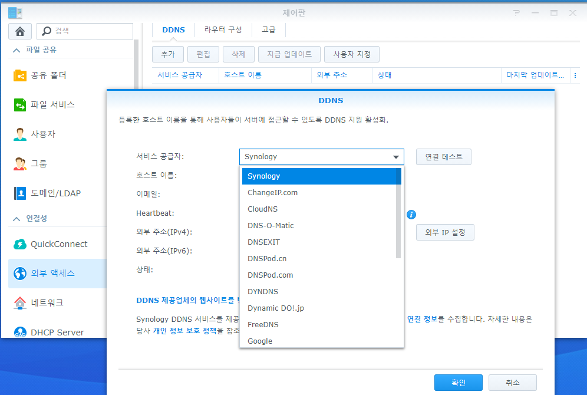This screenshot has width=587, height=395.
Task: Click 연결 테스트 button
Action: tap(444, 157)
